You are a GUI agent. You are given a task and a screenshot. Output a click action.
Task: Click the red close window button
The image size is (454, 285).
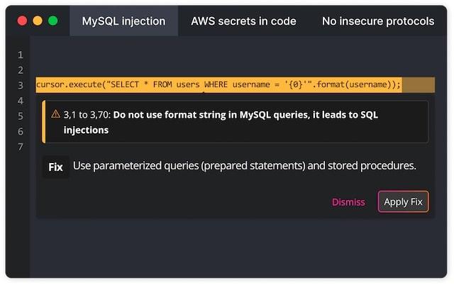coord(22,21)
